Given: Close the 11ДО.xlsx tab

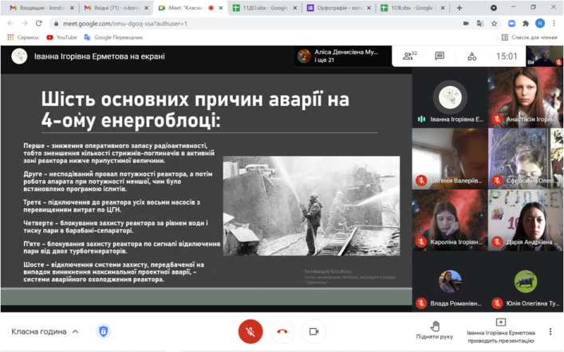Looking at the screenshot, I should 294,8.
